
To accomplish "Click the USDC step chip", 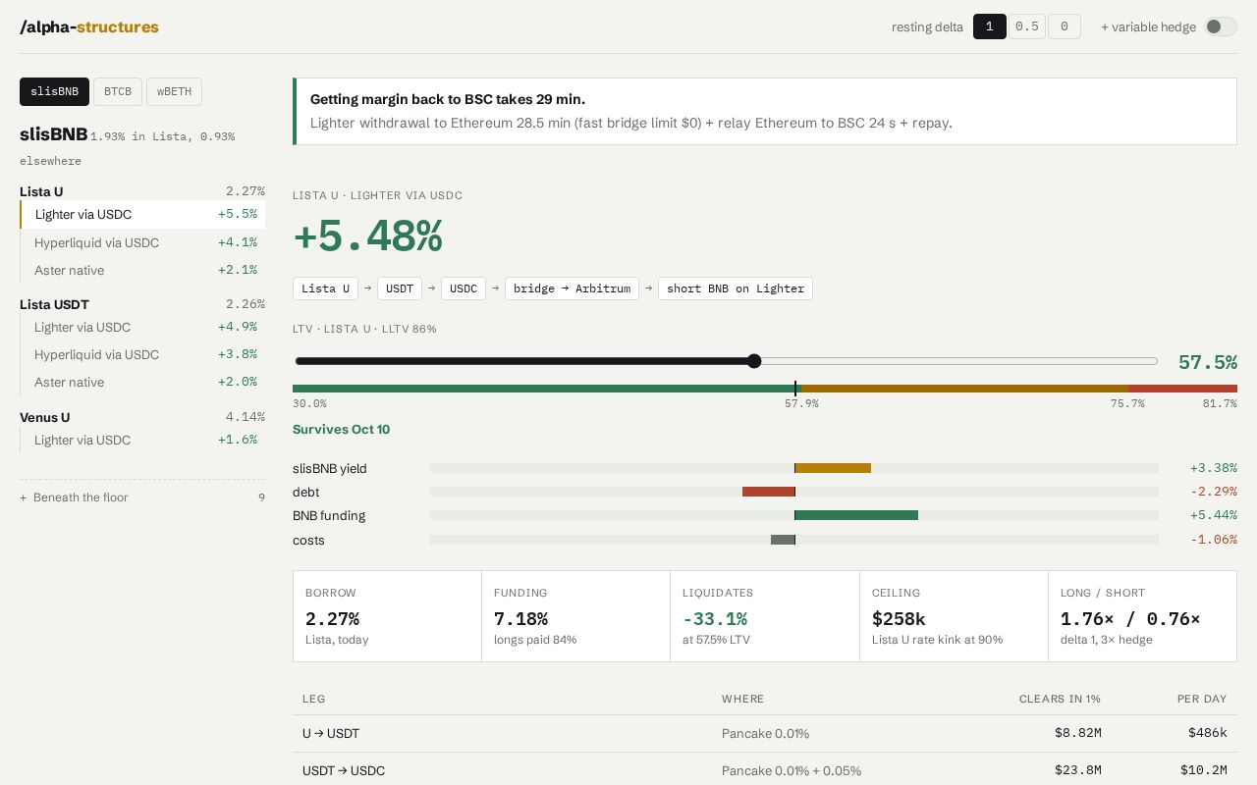I will tap(464, 288).
